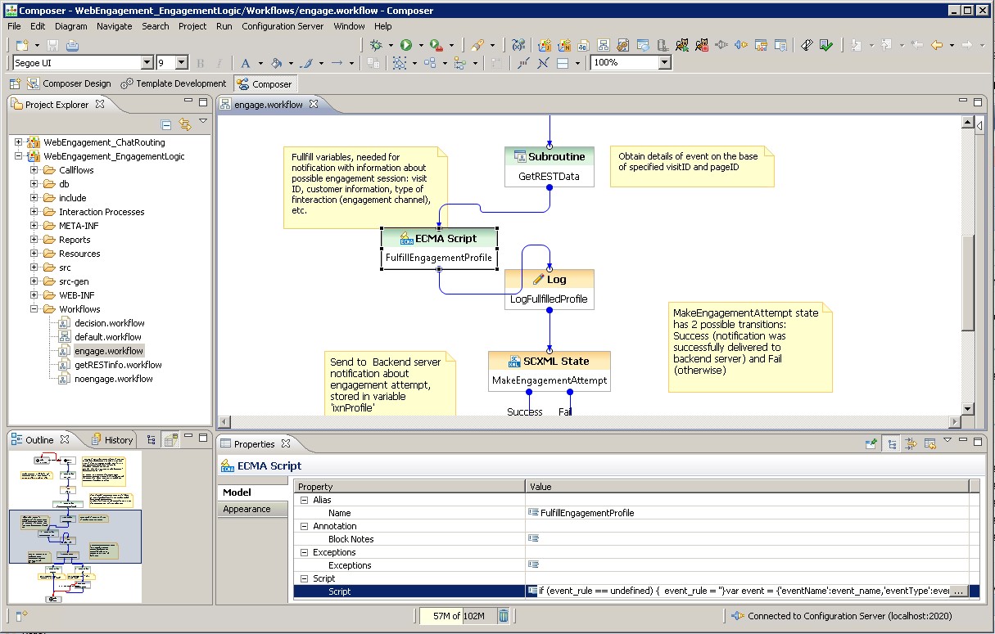Open the zoom 100% dropdown
Screen dimensions: 995x634
pyautogui.click(x=664, y=63)
